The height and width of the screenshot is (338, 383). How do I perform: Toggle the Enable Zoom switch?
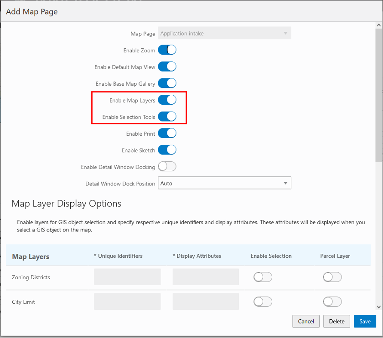point(167,50)
